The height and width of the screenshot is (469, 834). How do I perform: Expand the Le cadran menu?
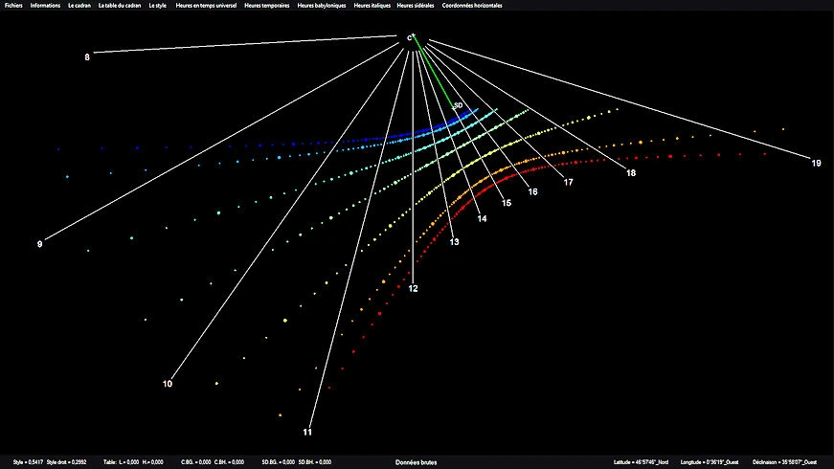(x=79, y=6)
